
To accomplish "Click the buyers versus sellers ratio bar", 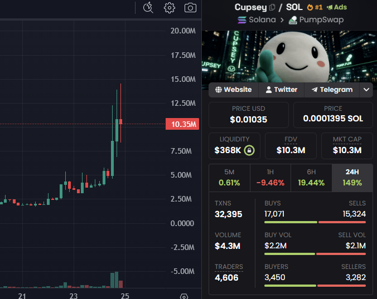I will tap(315, 286).
